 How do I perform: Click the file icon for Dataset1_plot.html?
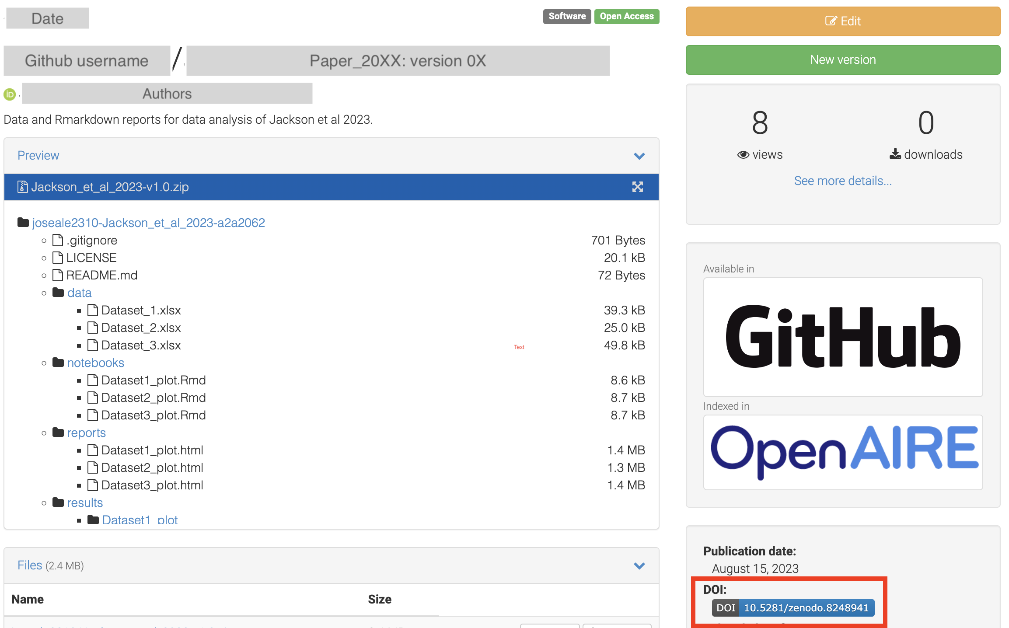click(93, 450)
